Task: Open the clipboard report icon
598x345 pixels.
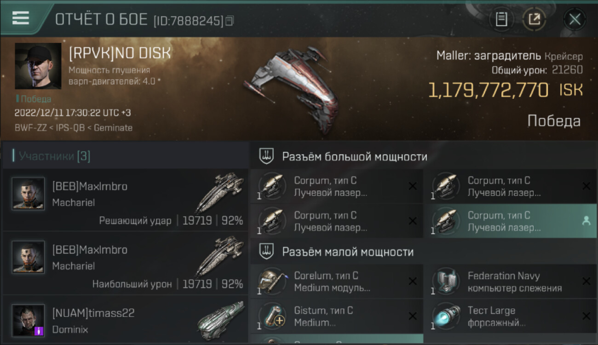Action: click(x=501, y=19)
